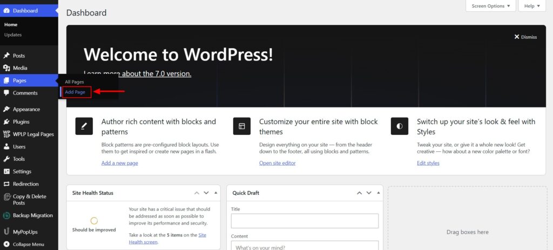
Task: Click the Redirection arrows icon
Action: 6,184
